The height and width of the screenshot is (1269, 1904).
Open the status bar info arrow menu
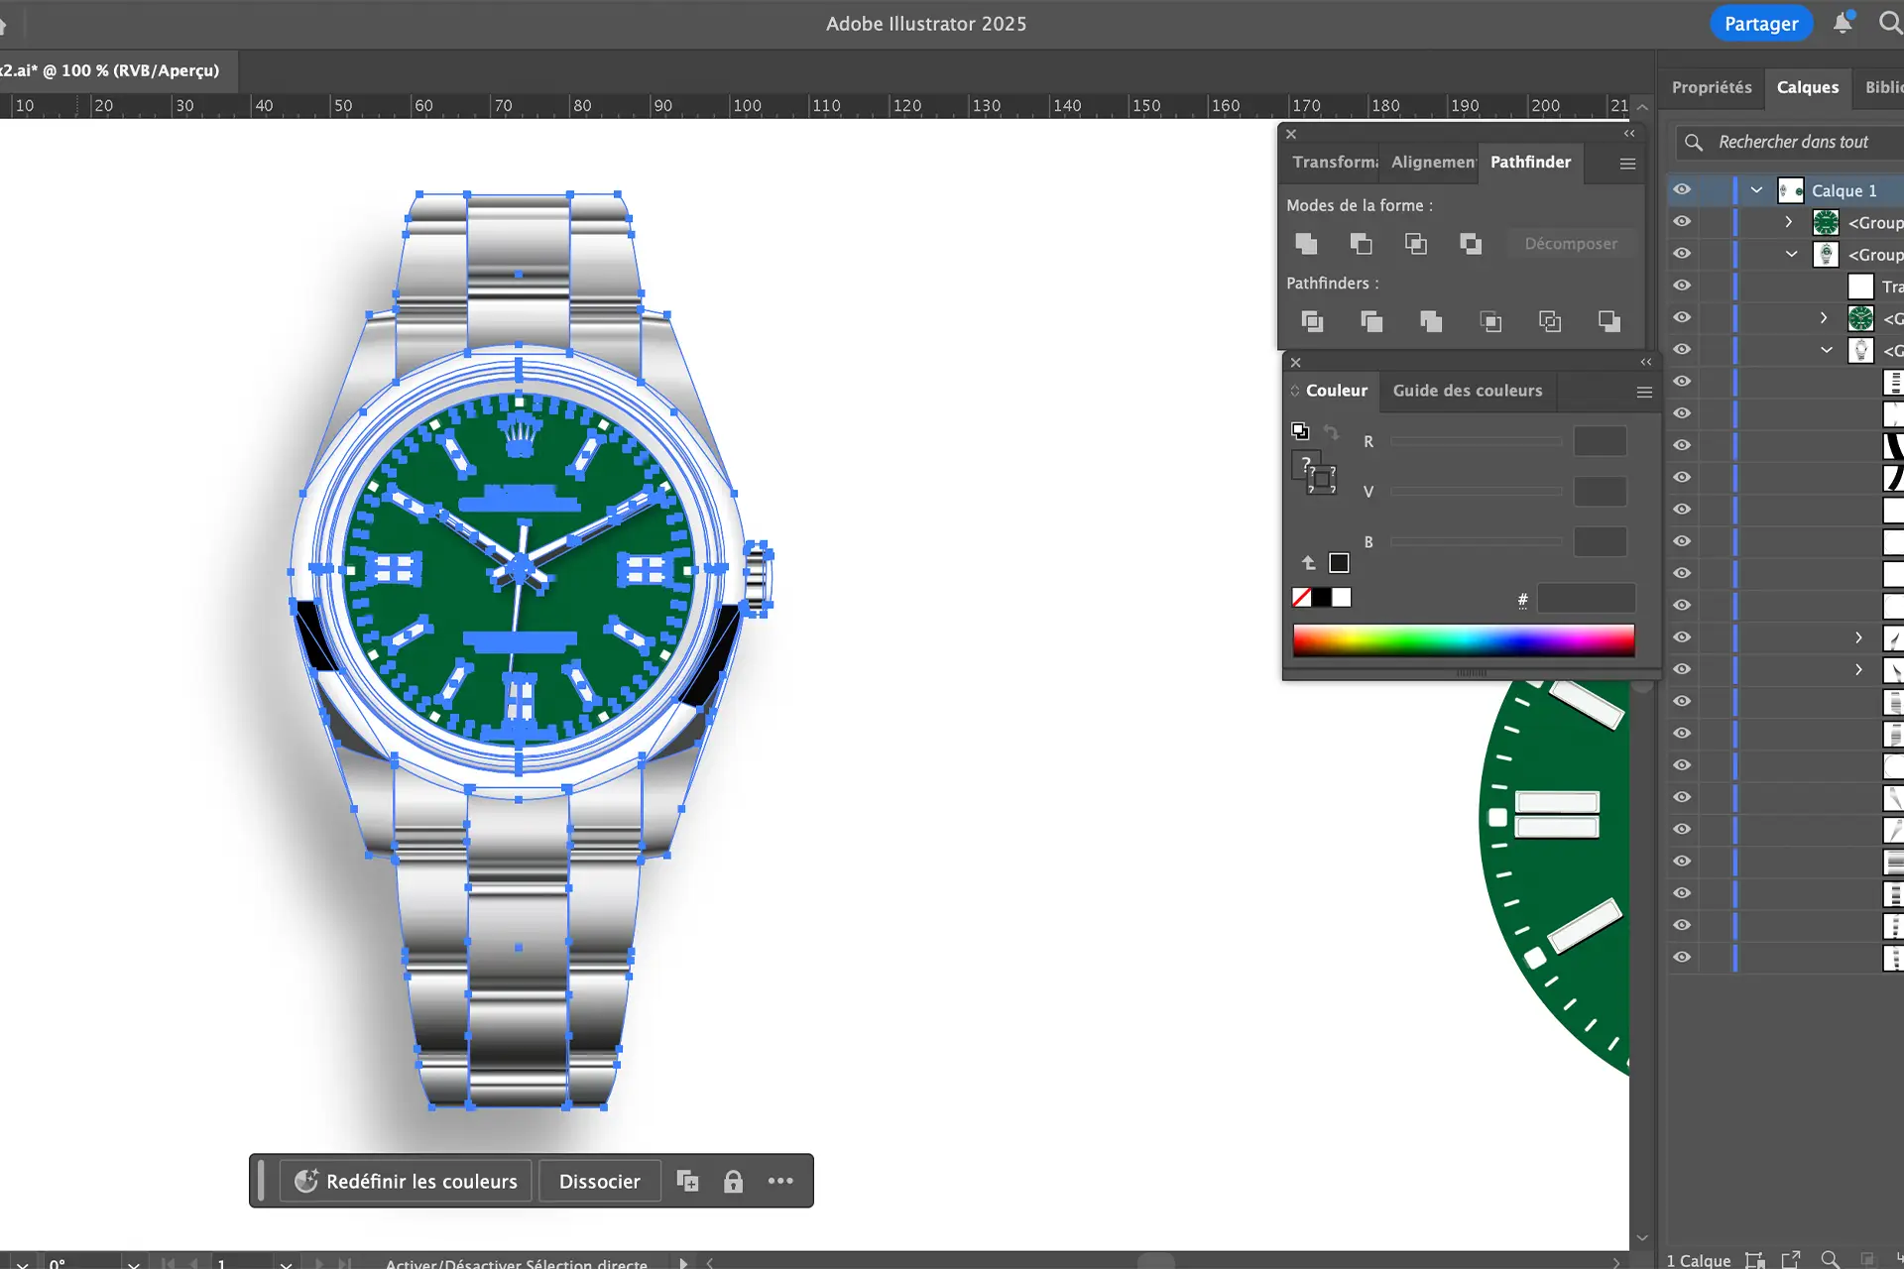[x=683, y=1263]
